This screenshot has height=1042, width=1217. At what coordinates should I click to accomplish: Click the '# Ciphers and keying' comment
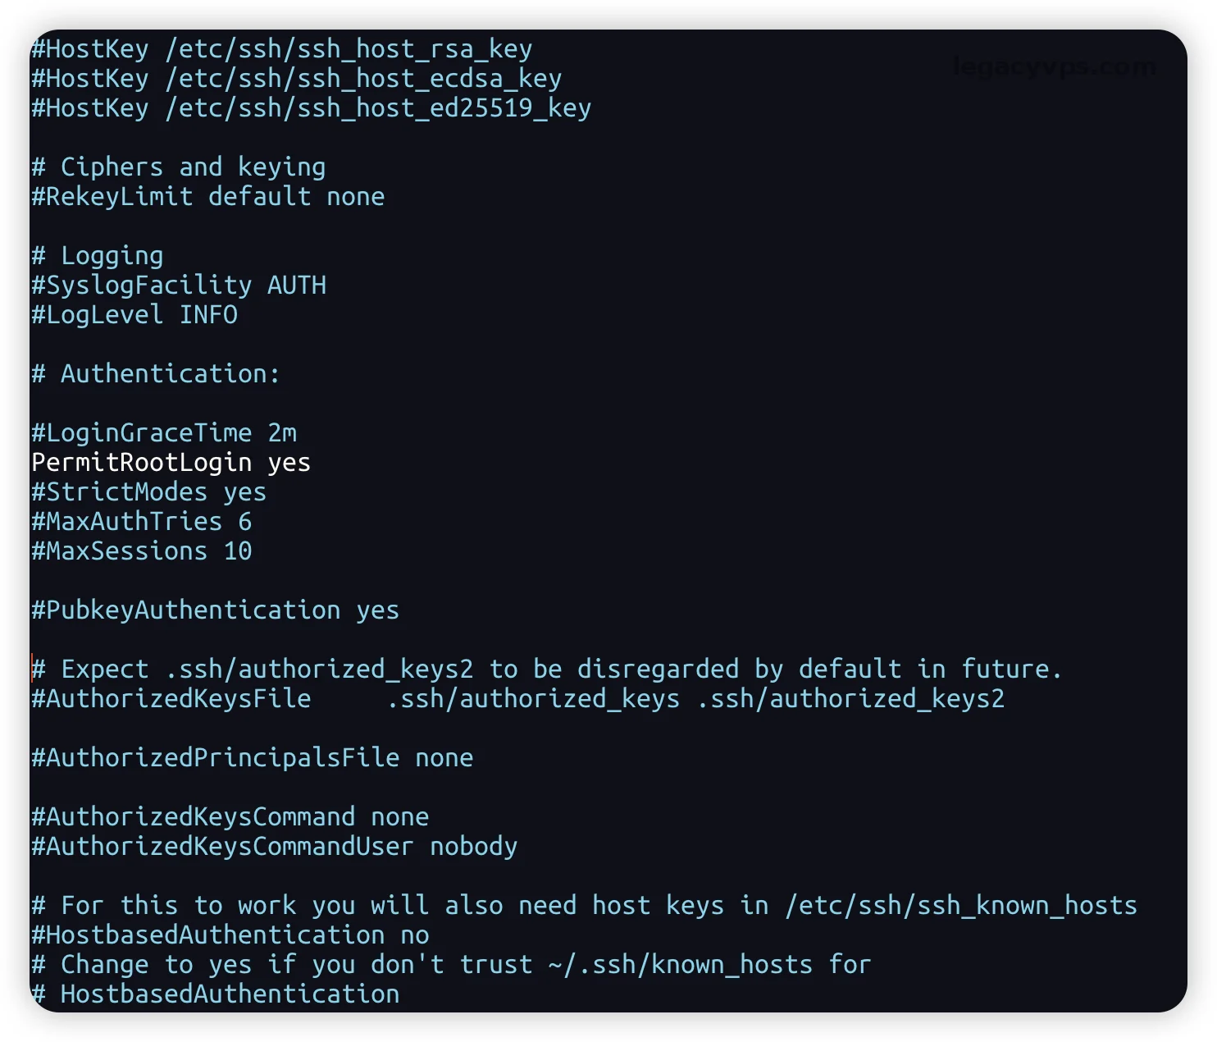click(178, 167)
